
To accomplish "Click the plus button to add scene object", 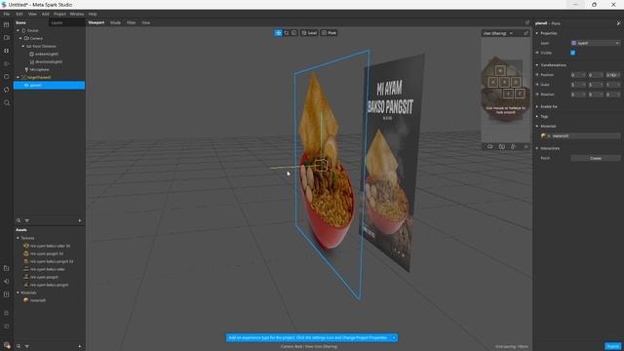I will tap(80, 220).
